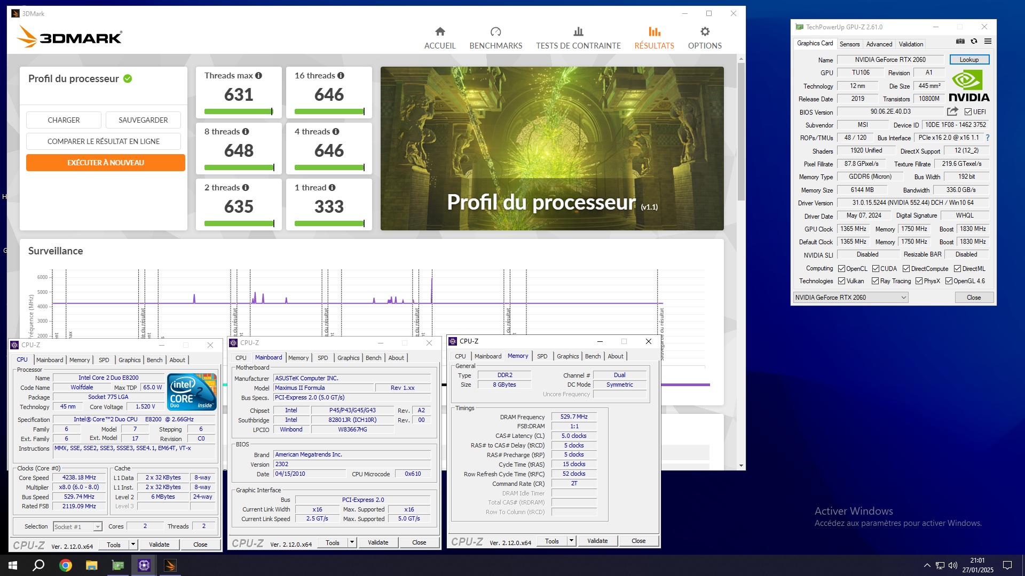This screenshot has width=1025, height=576.
Task: Open Graphics tab in CPU-Z Mainboard window
Action: (348, 358)
